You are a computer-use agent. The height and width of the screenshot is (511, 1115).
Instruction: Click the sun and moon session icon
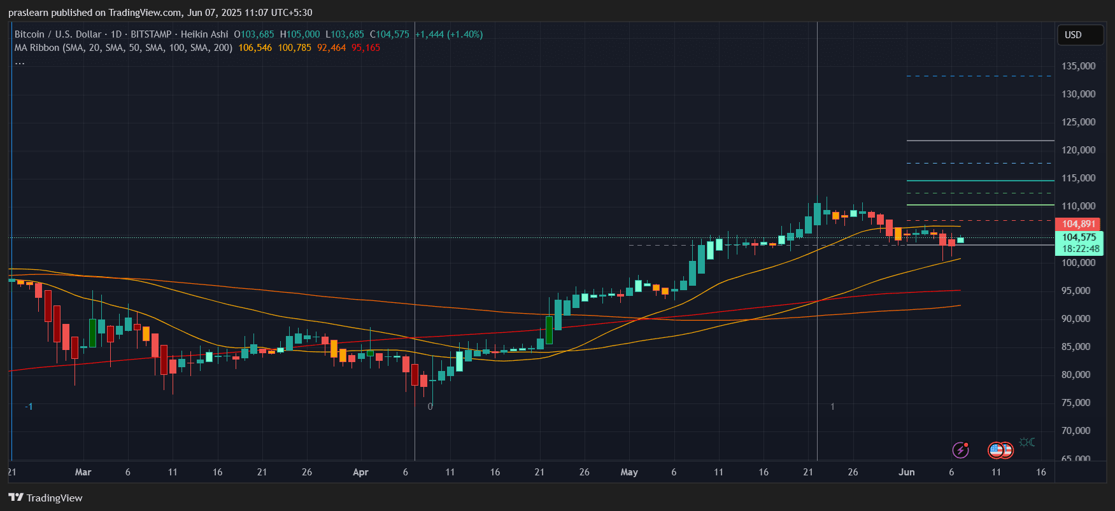tap(1026, 442)
